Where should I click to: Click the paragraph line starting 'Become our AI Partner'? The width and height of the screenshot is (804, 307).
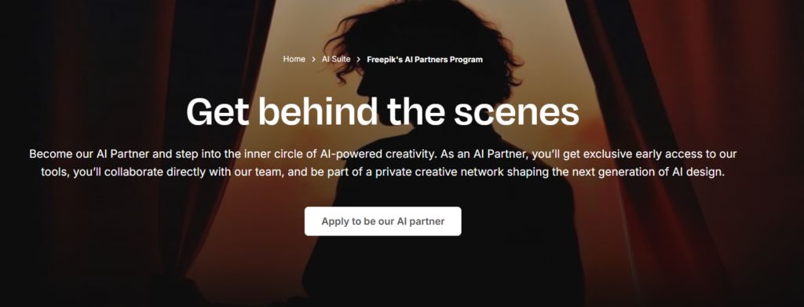click(383, 154)
